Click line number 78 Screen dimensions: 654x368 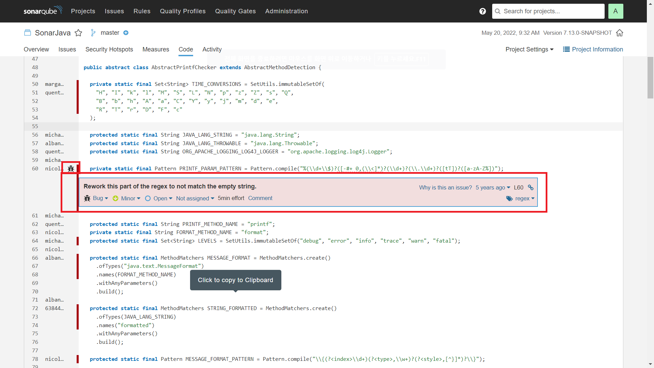coord(35,359)
